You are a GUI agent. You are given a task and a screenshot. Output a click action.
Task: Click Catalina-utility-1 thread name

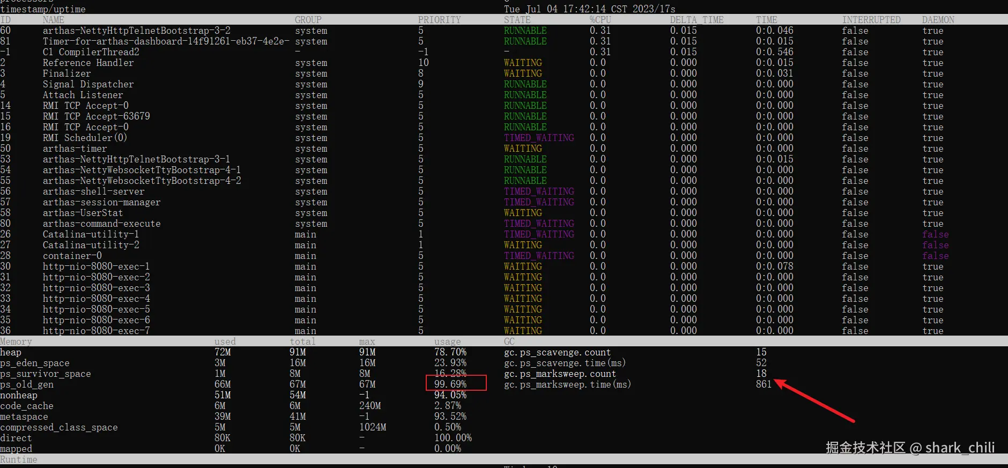(x=91, y=234)
